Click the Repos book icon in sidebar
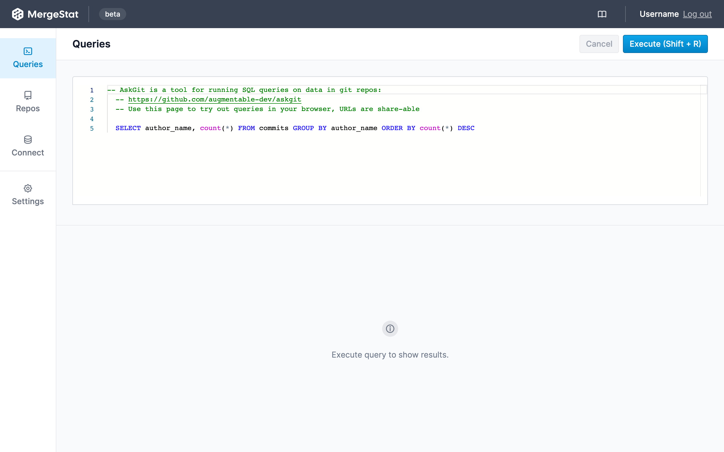 [x=28, y=95]
